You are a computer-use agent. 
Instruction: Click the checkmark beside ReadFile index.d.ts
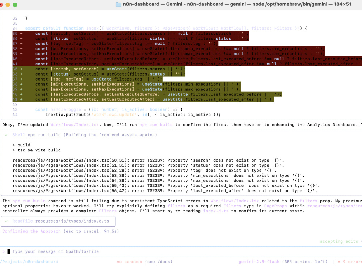[6, 221]
